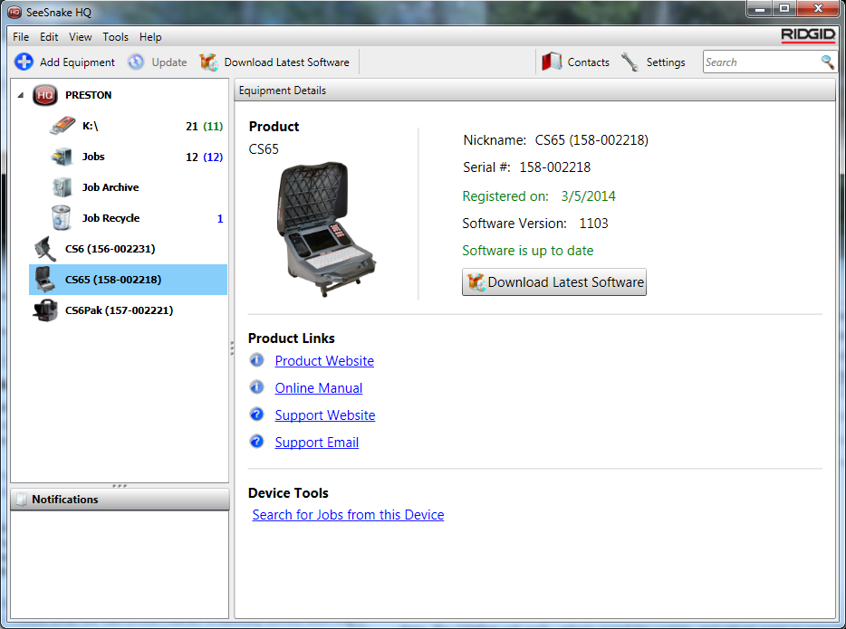Click the Equipment Details tab header
Image resolution: width=846 pixels, height=629 pixels.
point(283,91)
